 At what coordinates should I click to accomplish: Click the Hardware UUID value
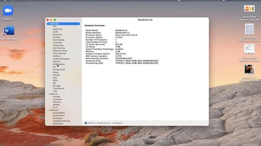click(x=137, y=61)
